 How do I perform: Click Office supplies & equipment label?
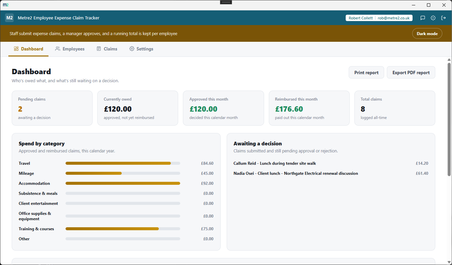pos(35,216)
